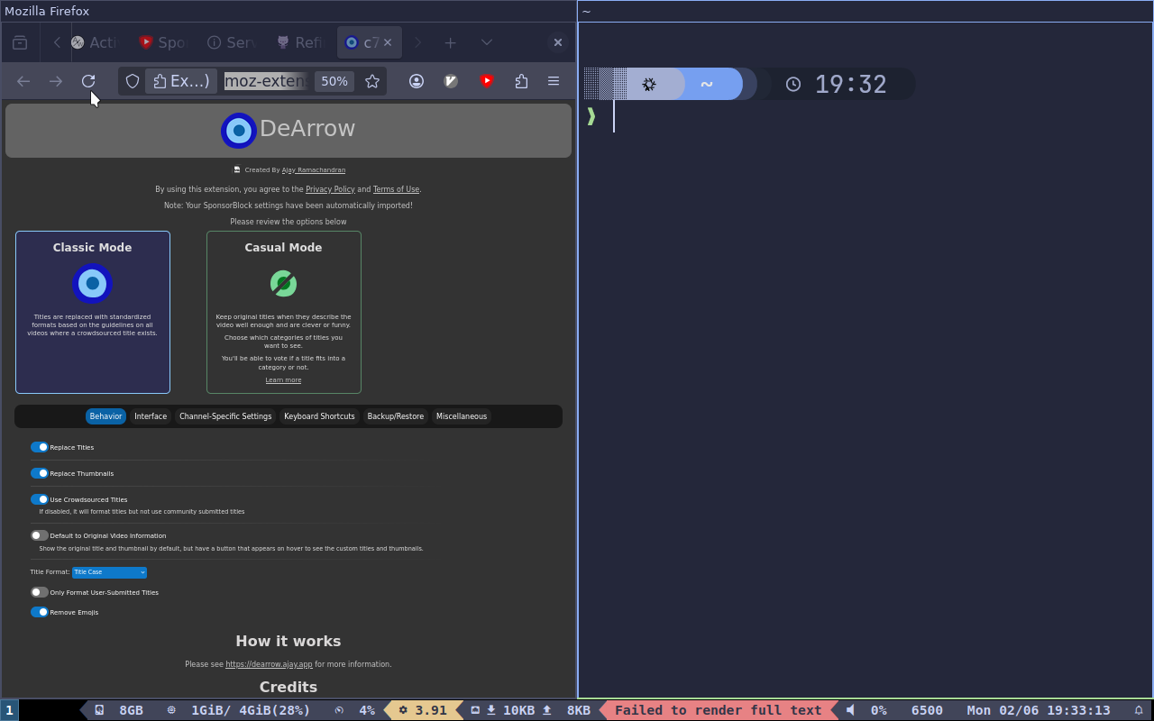Close the active DeArrow tab
The image size is (1154, 721).
(388, 42)
